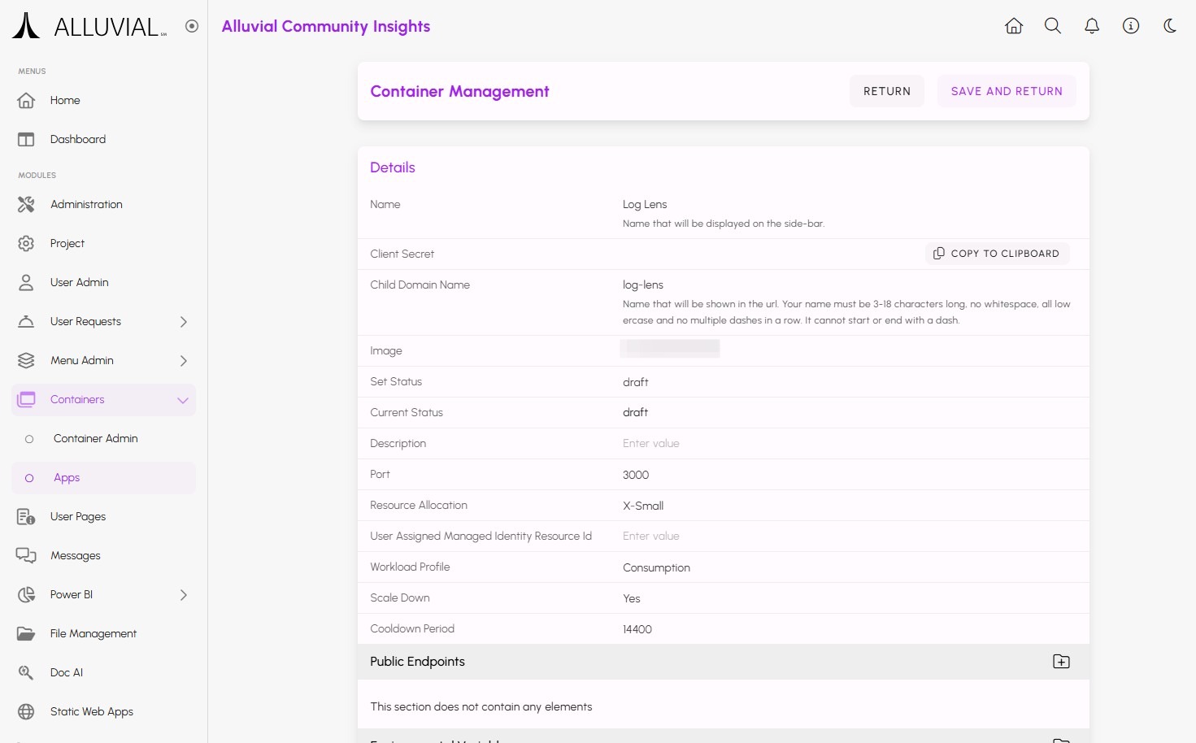The image size is (1196, 743).
Task: Edit the Child Domain Name field log-lens
Action: pos(643,285)
